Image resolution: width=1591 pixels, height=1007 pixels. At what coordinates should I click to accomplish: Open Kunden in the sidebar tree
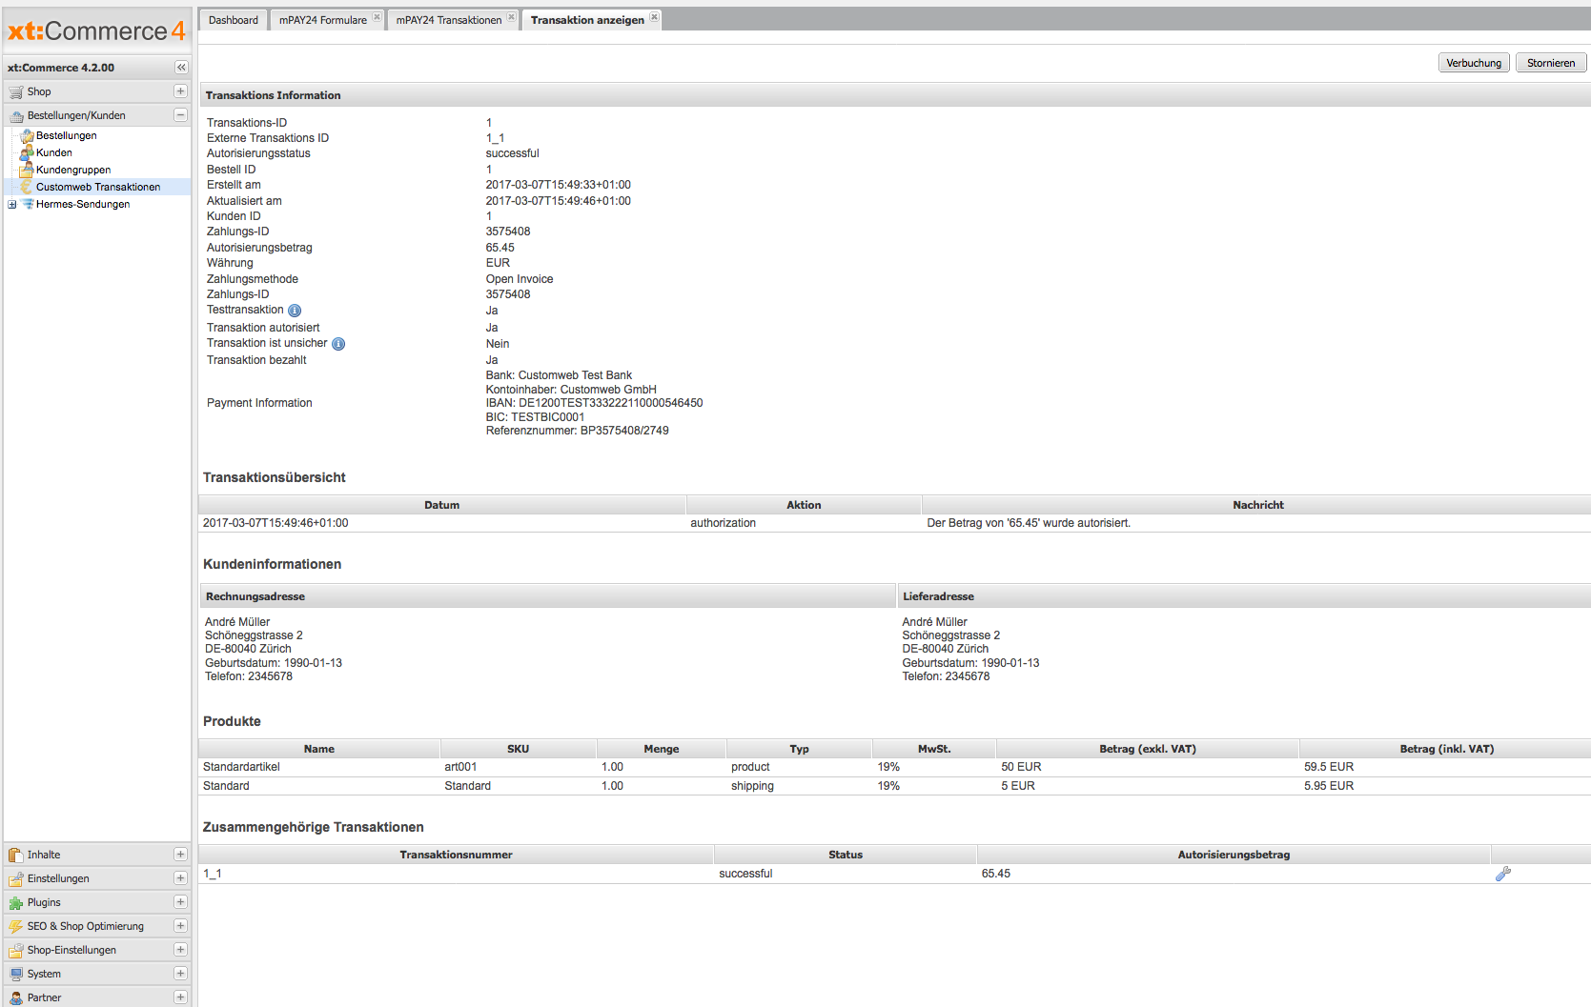pos(53,152)
